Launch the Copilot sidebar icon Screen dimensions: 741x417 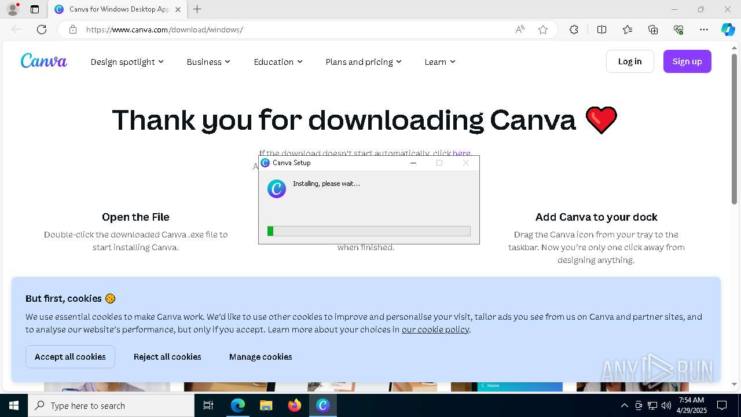click(728, 30)
